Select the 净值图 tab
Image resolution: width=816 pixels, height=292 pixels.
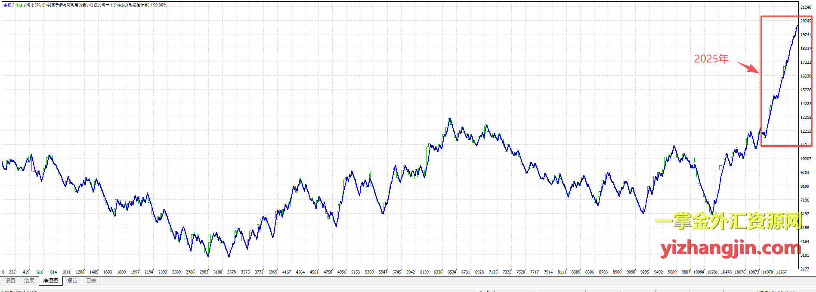pyautogui.click(x=51, y=281)
